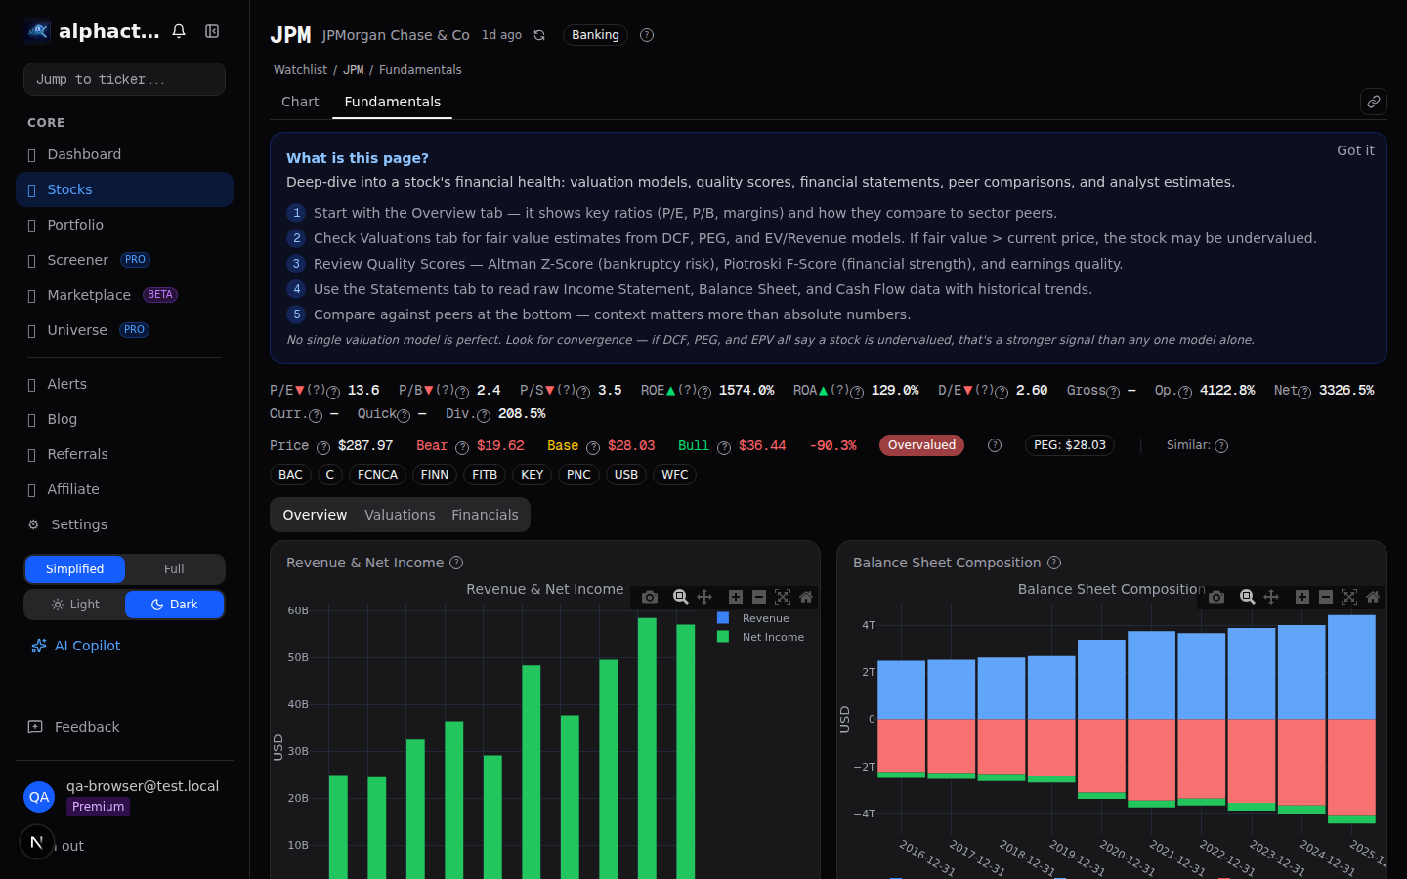Click the Jump to ticker search field

(124, 79)
